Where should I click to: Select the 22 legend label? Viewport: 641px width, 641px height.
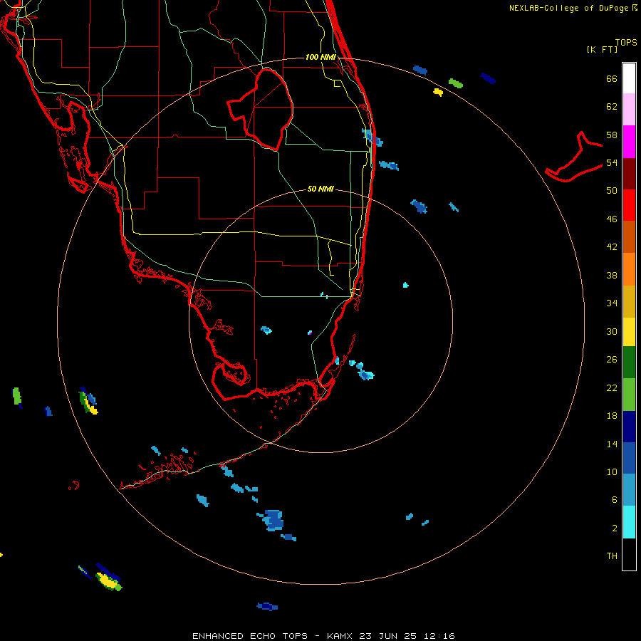(x=612, y=387)
